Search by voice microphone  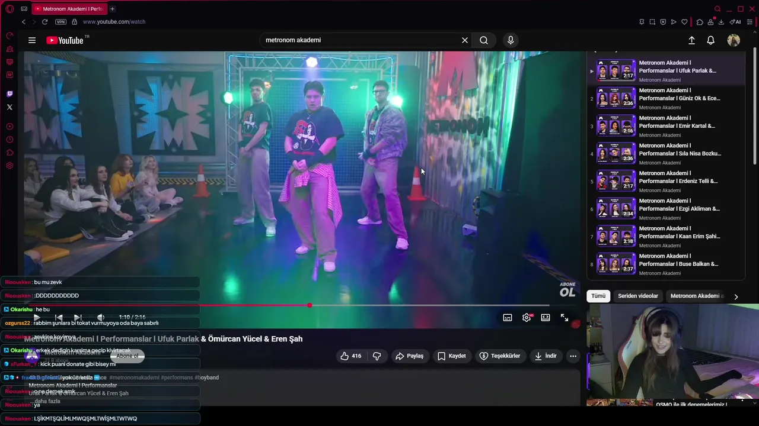coord(511,40)
